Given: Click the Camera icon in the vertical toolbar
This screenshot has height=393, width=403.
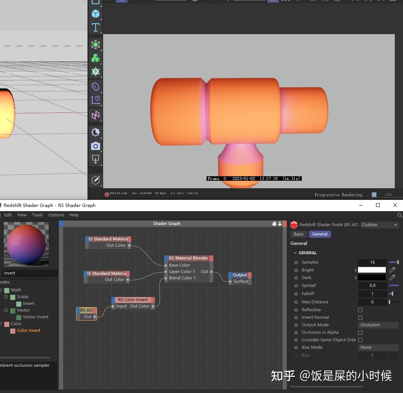Looking at the screenshot, I should point(96,146).
